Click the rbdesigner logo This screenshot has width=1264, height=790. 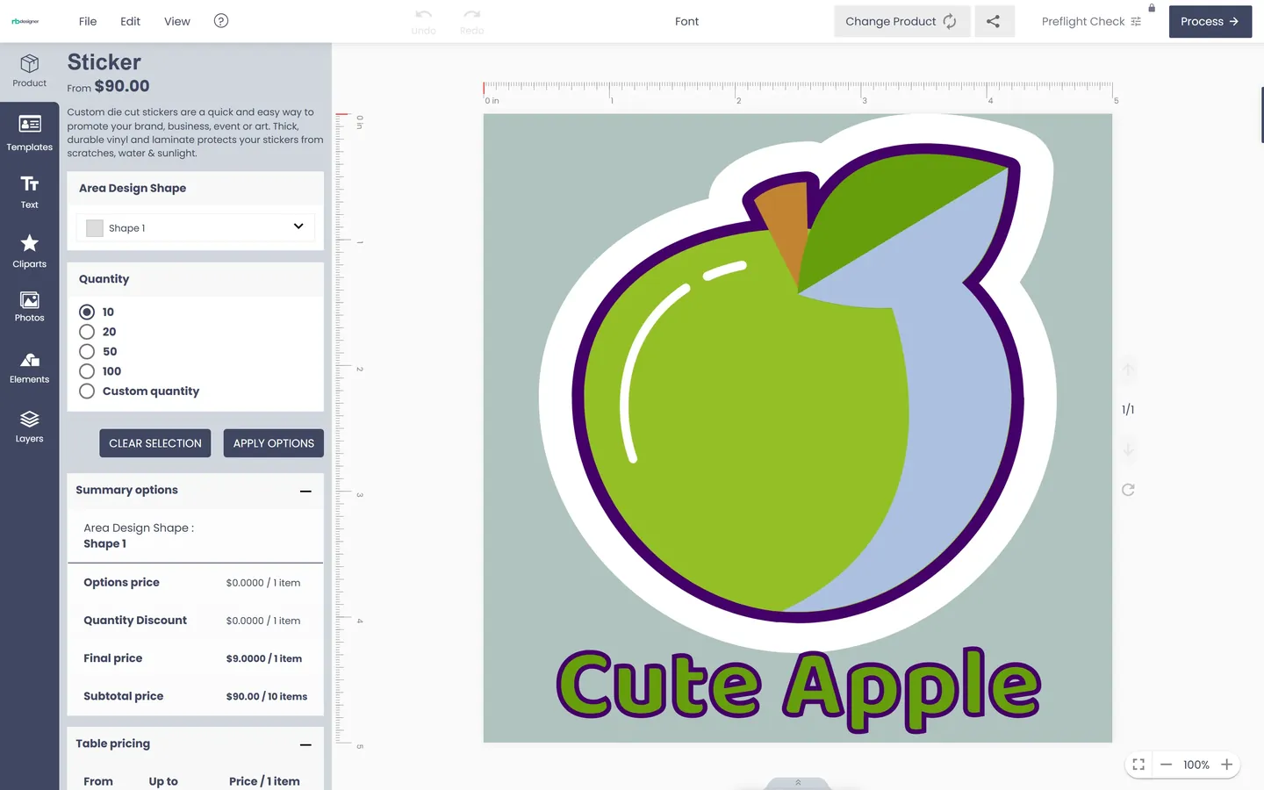tap(25, 21)
